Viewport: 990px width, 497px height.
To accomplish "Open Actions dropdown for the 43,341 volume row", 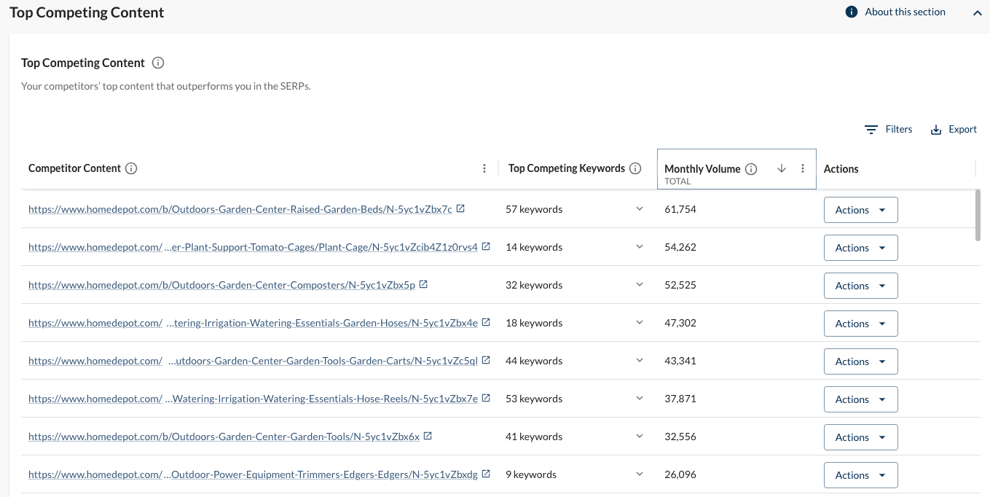I will coord(860,361).
